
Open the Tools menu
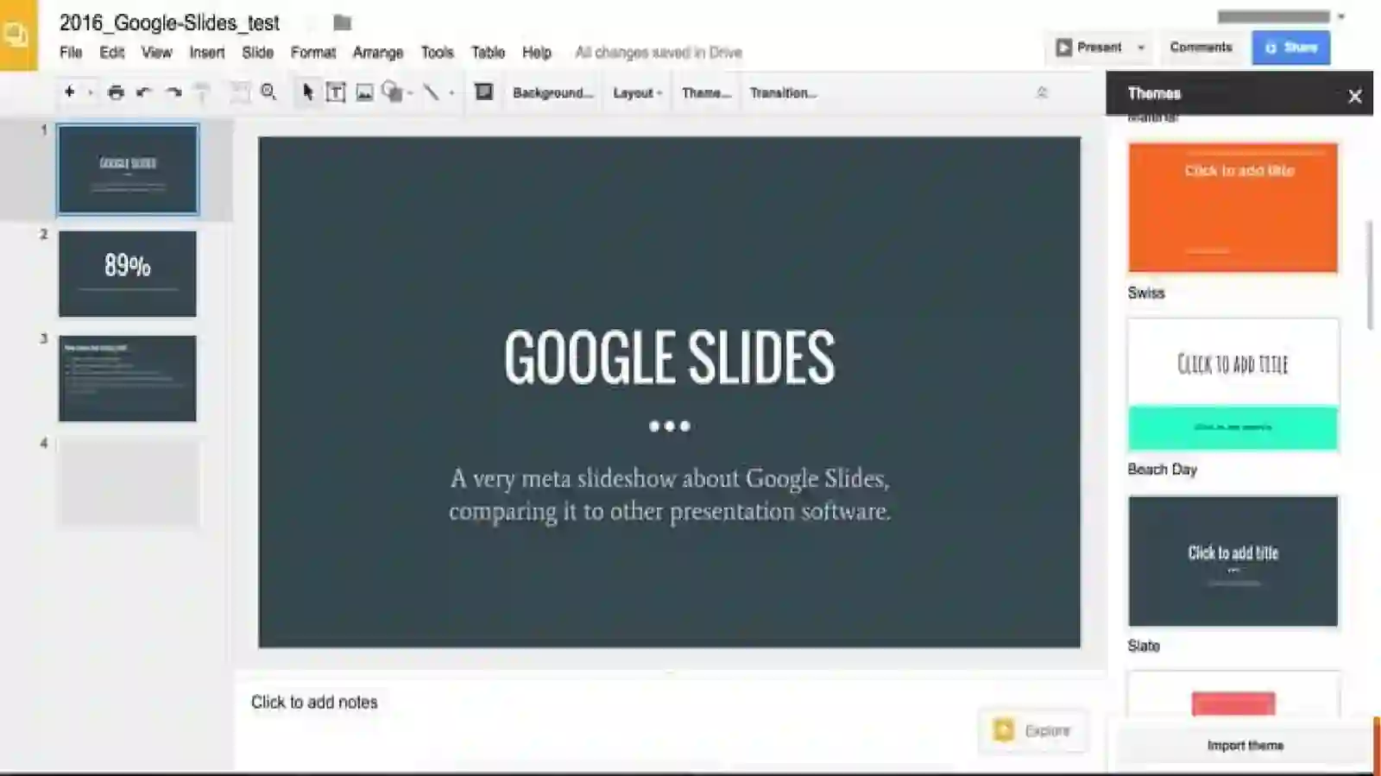pos(438,53)
